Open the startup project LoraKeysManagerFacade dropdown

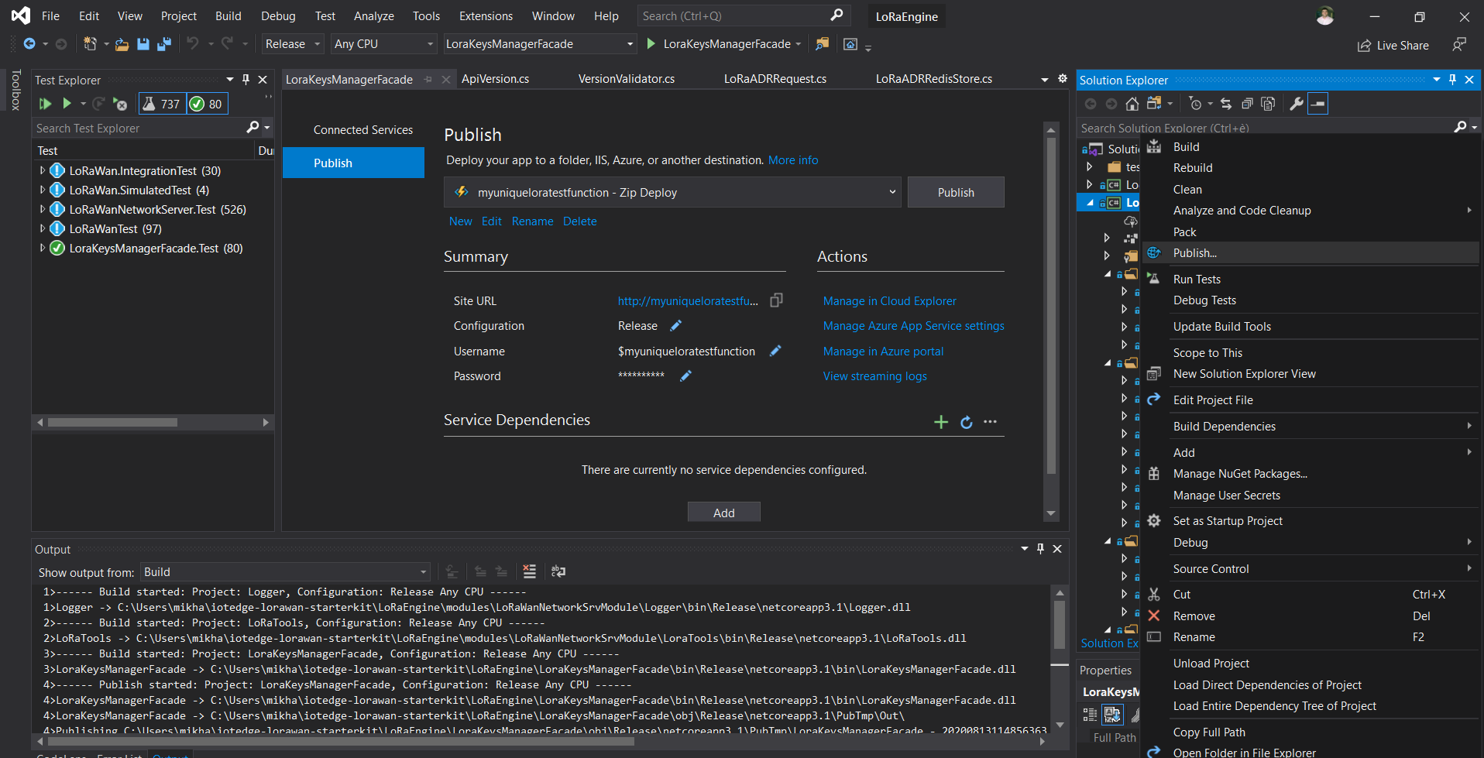click(x=540, y=44)
